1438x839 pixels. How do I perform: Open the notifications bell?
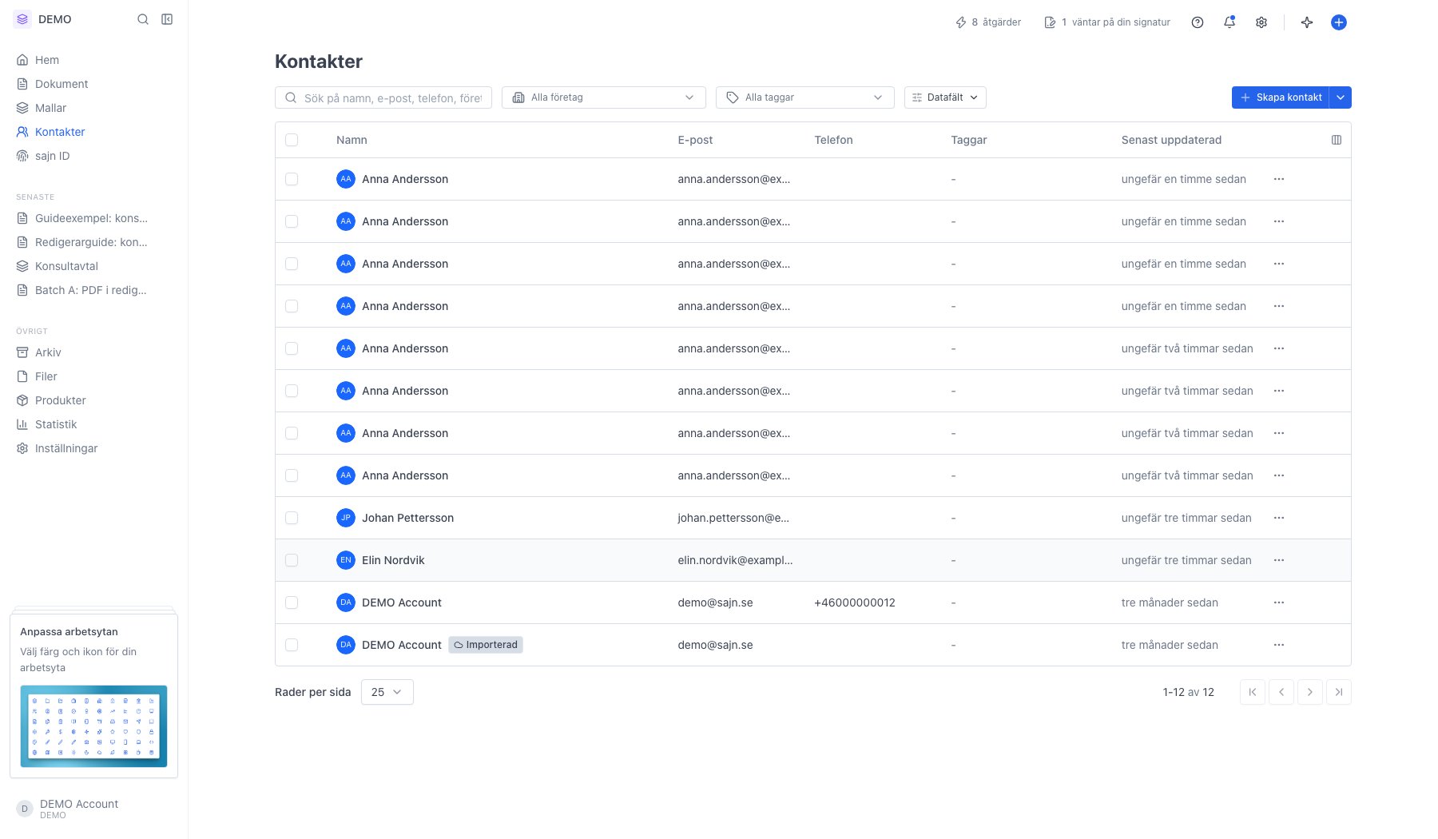pos(1229,22)
